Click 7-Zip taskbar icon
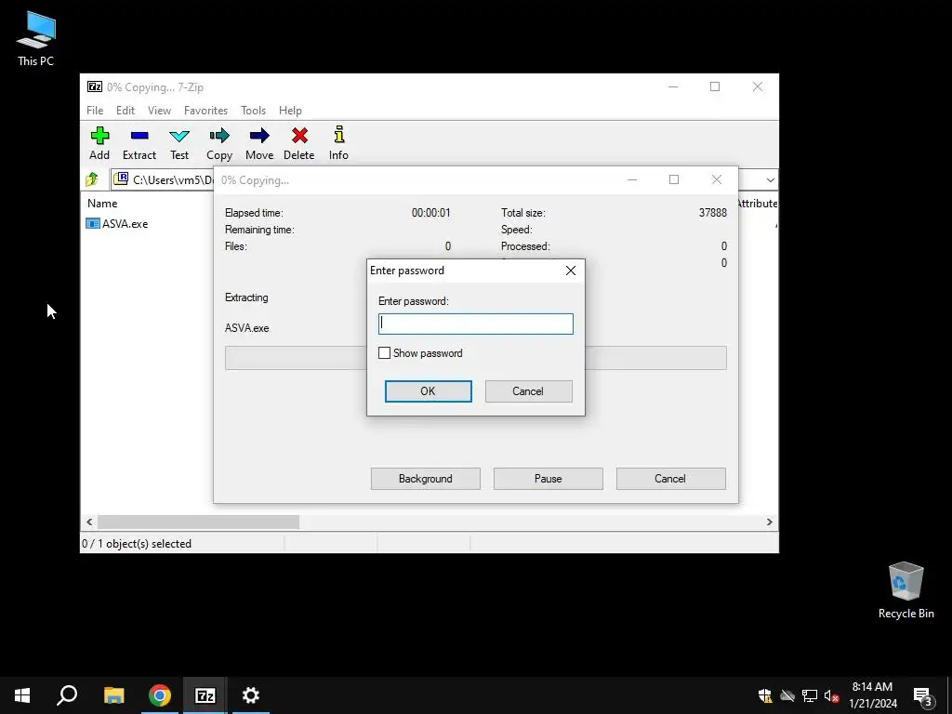The height and width of the screenshot is (714, 952). 205,695
